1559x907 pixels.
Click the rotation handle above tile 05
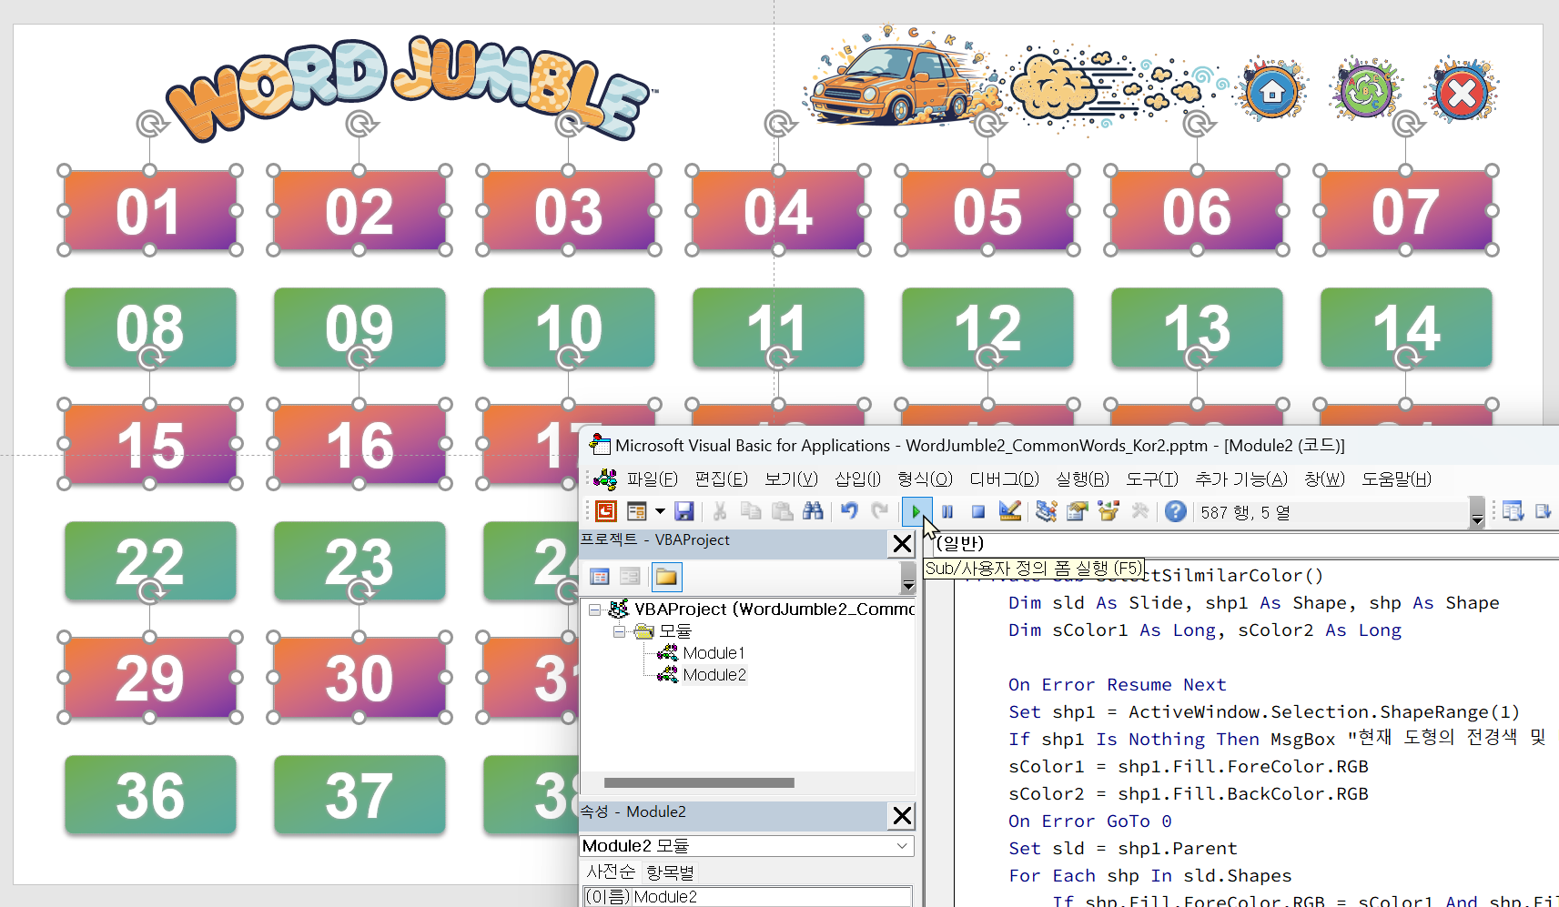pos(989,123)
